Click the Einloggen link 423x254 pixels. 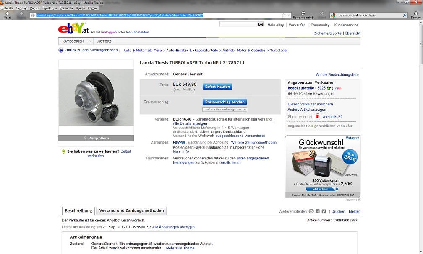(109, 32)
